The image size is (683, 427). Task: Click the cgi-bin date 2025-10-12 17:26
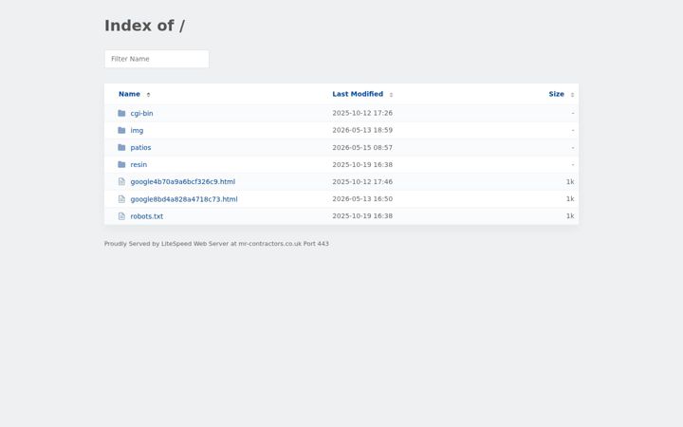pyautogui.click(x=362, y=113)
